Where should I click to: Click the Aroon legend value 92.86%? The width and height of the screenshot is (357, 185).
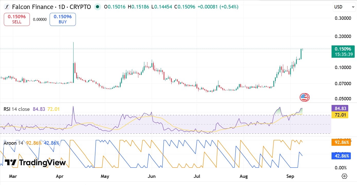(34, 143)
